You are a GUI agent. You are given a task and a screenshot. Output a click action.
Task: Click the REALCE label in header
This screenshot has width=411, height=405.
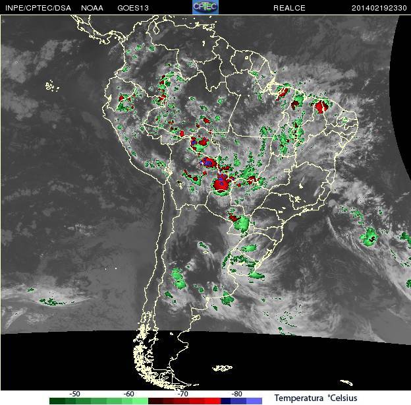click(x=289, y=8)
